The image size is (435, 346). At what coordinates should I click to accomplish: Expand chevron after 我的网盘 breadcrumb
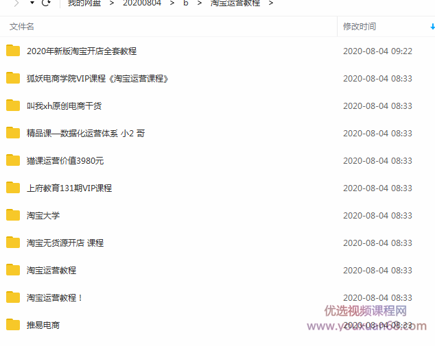(112, 3)
